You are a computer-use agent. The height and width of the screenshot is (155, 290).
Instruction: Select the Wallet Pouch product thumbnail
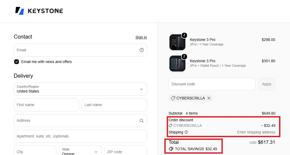pos(177,64)
